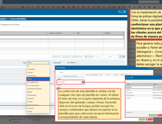162x124 pixels.
Task: Click Cambiar a texto sin formato button
Action: tap(70, 76)
